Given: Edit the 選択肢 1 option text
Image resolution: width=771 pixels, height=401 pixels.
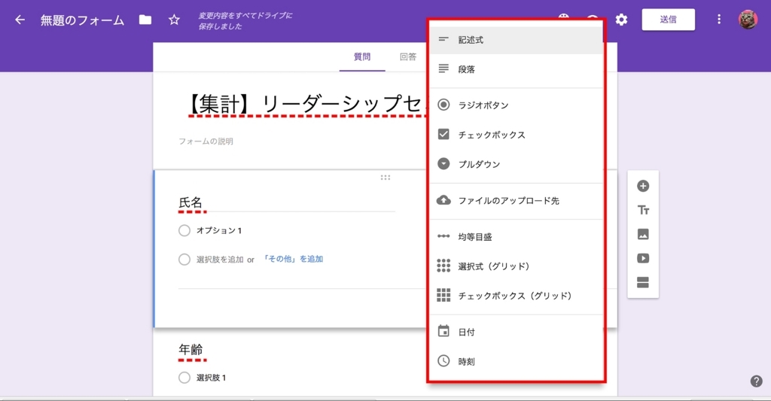Looking at the screenshot, I should pos(211,378).
